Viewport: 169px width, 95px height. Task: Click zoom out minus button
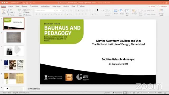pos(142,93)
